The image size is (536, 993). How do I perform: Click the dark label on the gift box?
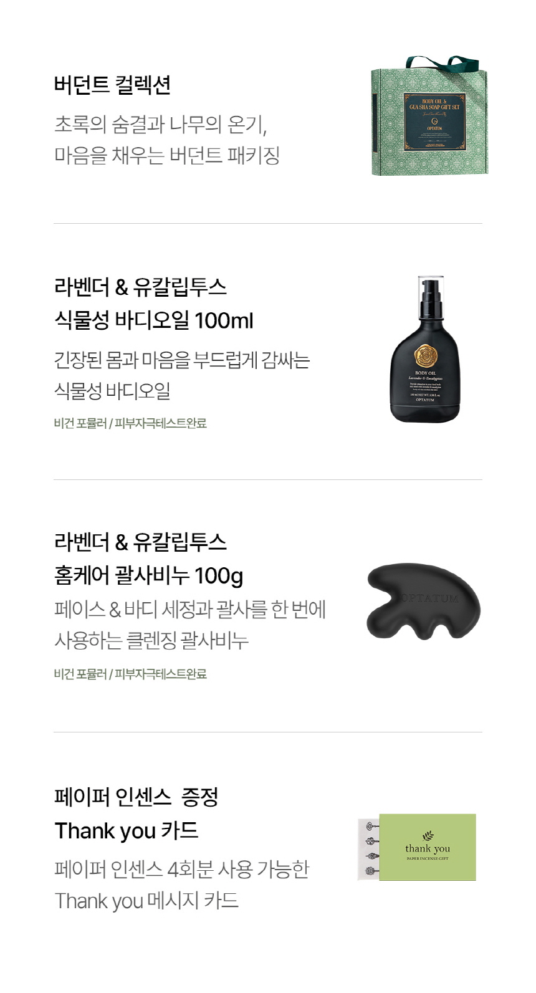434,122
